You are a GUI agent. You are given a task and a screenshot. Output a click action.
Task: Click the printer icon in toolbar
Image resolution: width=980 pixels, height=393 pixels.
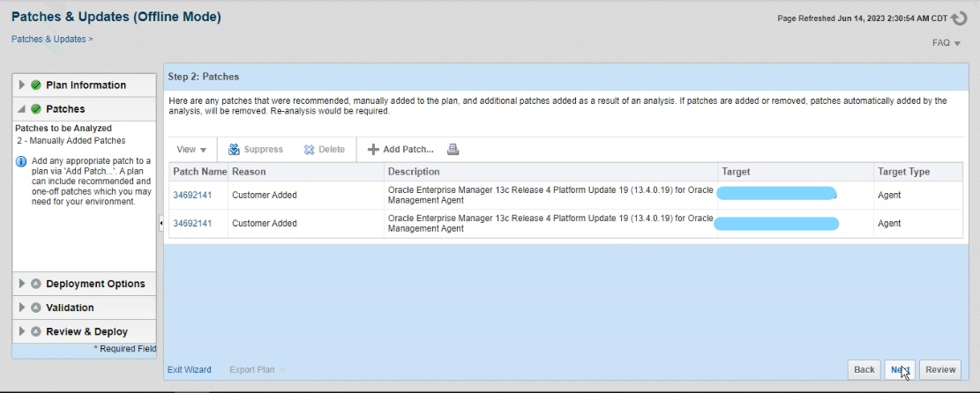pyautogui.click(x=453, y=149)
